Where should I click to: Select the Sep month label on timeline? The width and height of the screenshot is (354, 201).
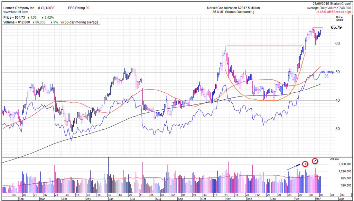(x=180, y=199)
